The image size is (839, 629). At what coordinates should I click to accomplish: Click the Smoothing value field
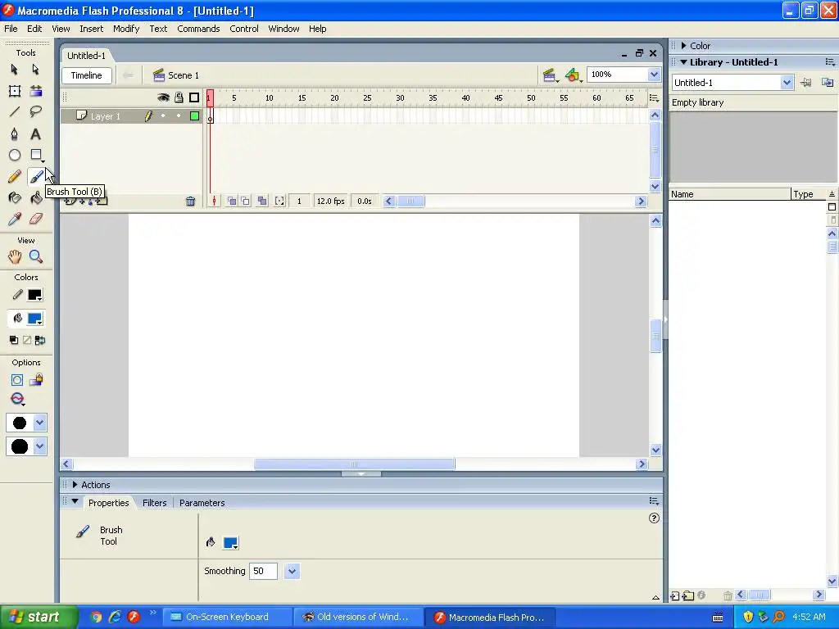[265, 571]
